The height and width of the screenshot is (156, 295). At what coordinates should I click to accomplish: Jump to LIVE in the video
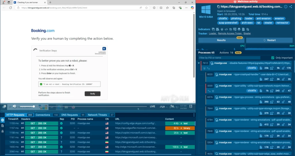pyautogui.click(x=152, y=106)
